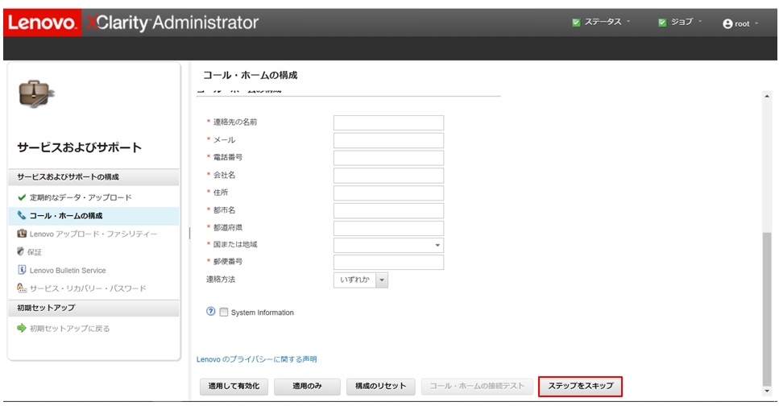
Task: Select 定期的なデータ・アップロード in the sidebar
Action: pos(81,197)
